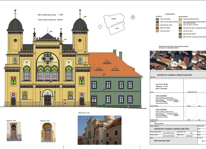The width and height of the screenshot is (206, 149).
Task: Click the drawing number 'D.1.1'
Action: pos(204,141)
